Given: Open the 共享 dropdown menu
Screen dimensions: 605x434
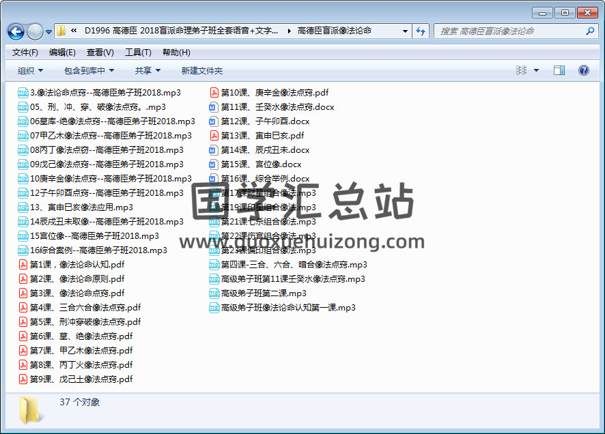Looking at the screenshot, I should tap(147, 70).
